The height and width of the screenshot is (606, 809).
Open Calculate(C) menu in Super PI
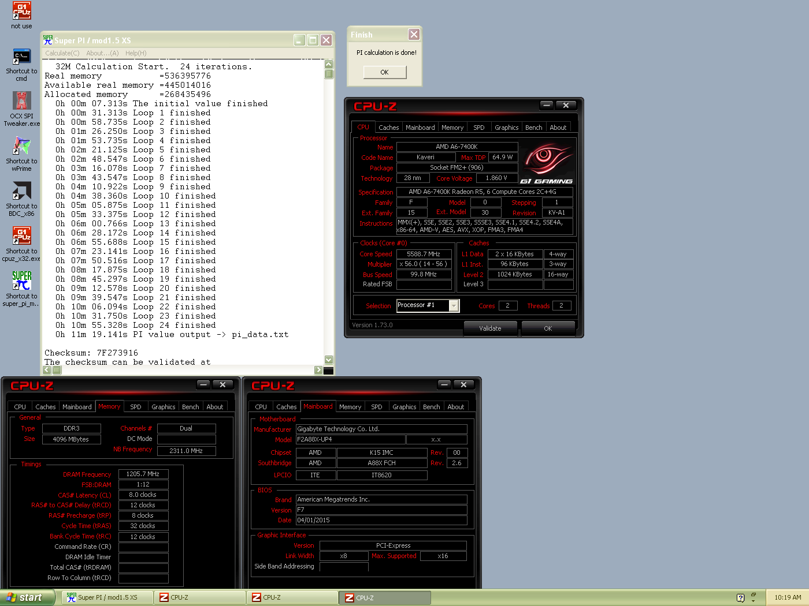(62, 53)
